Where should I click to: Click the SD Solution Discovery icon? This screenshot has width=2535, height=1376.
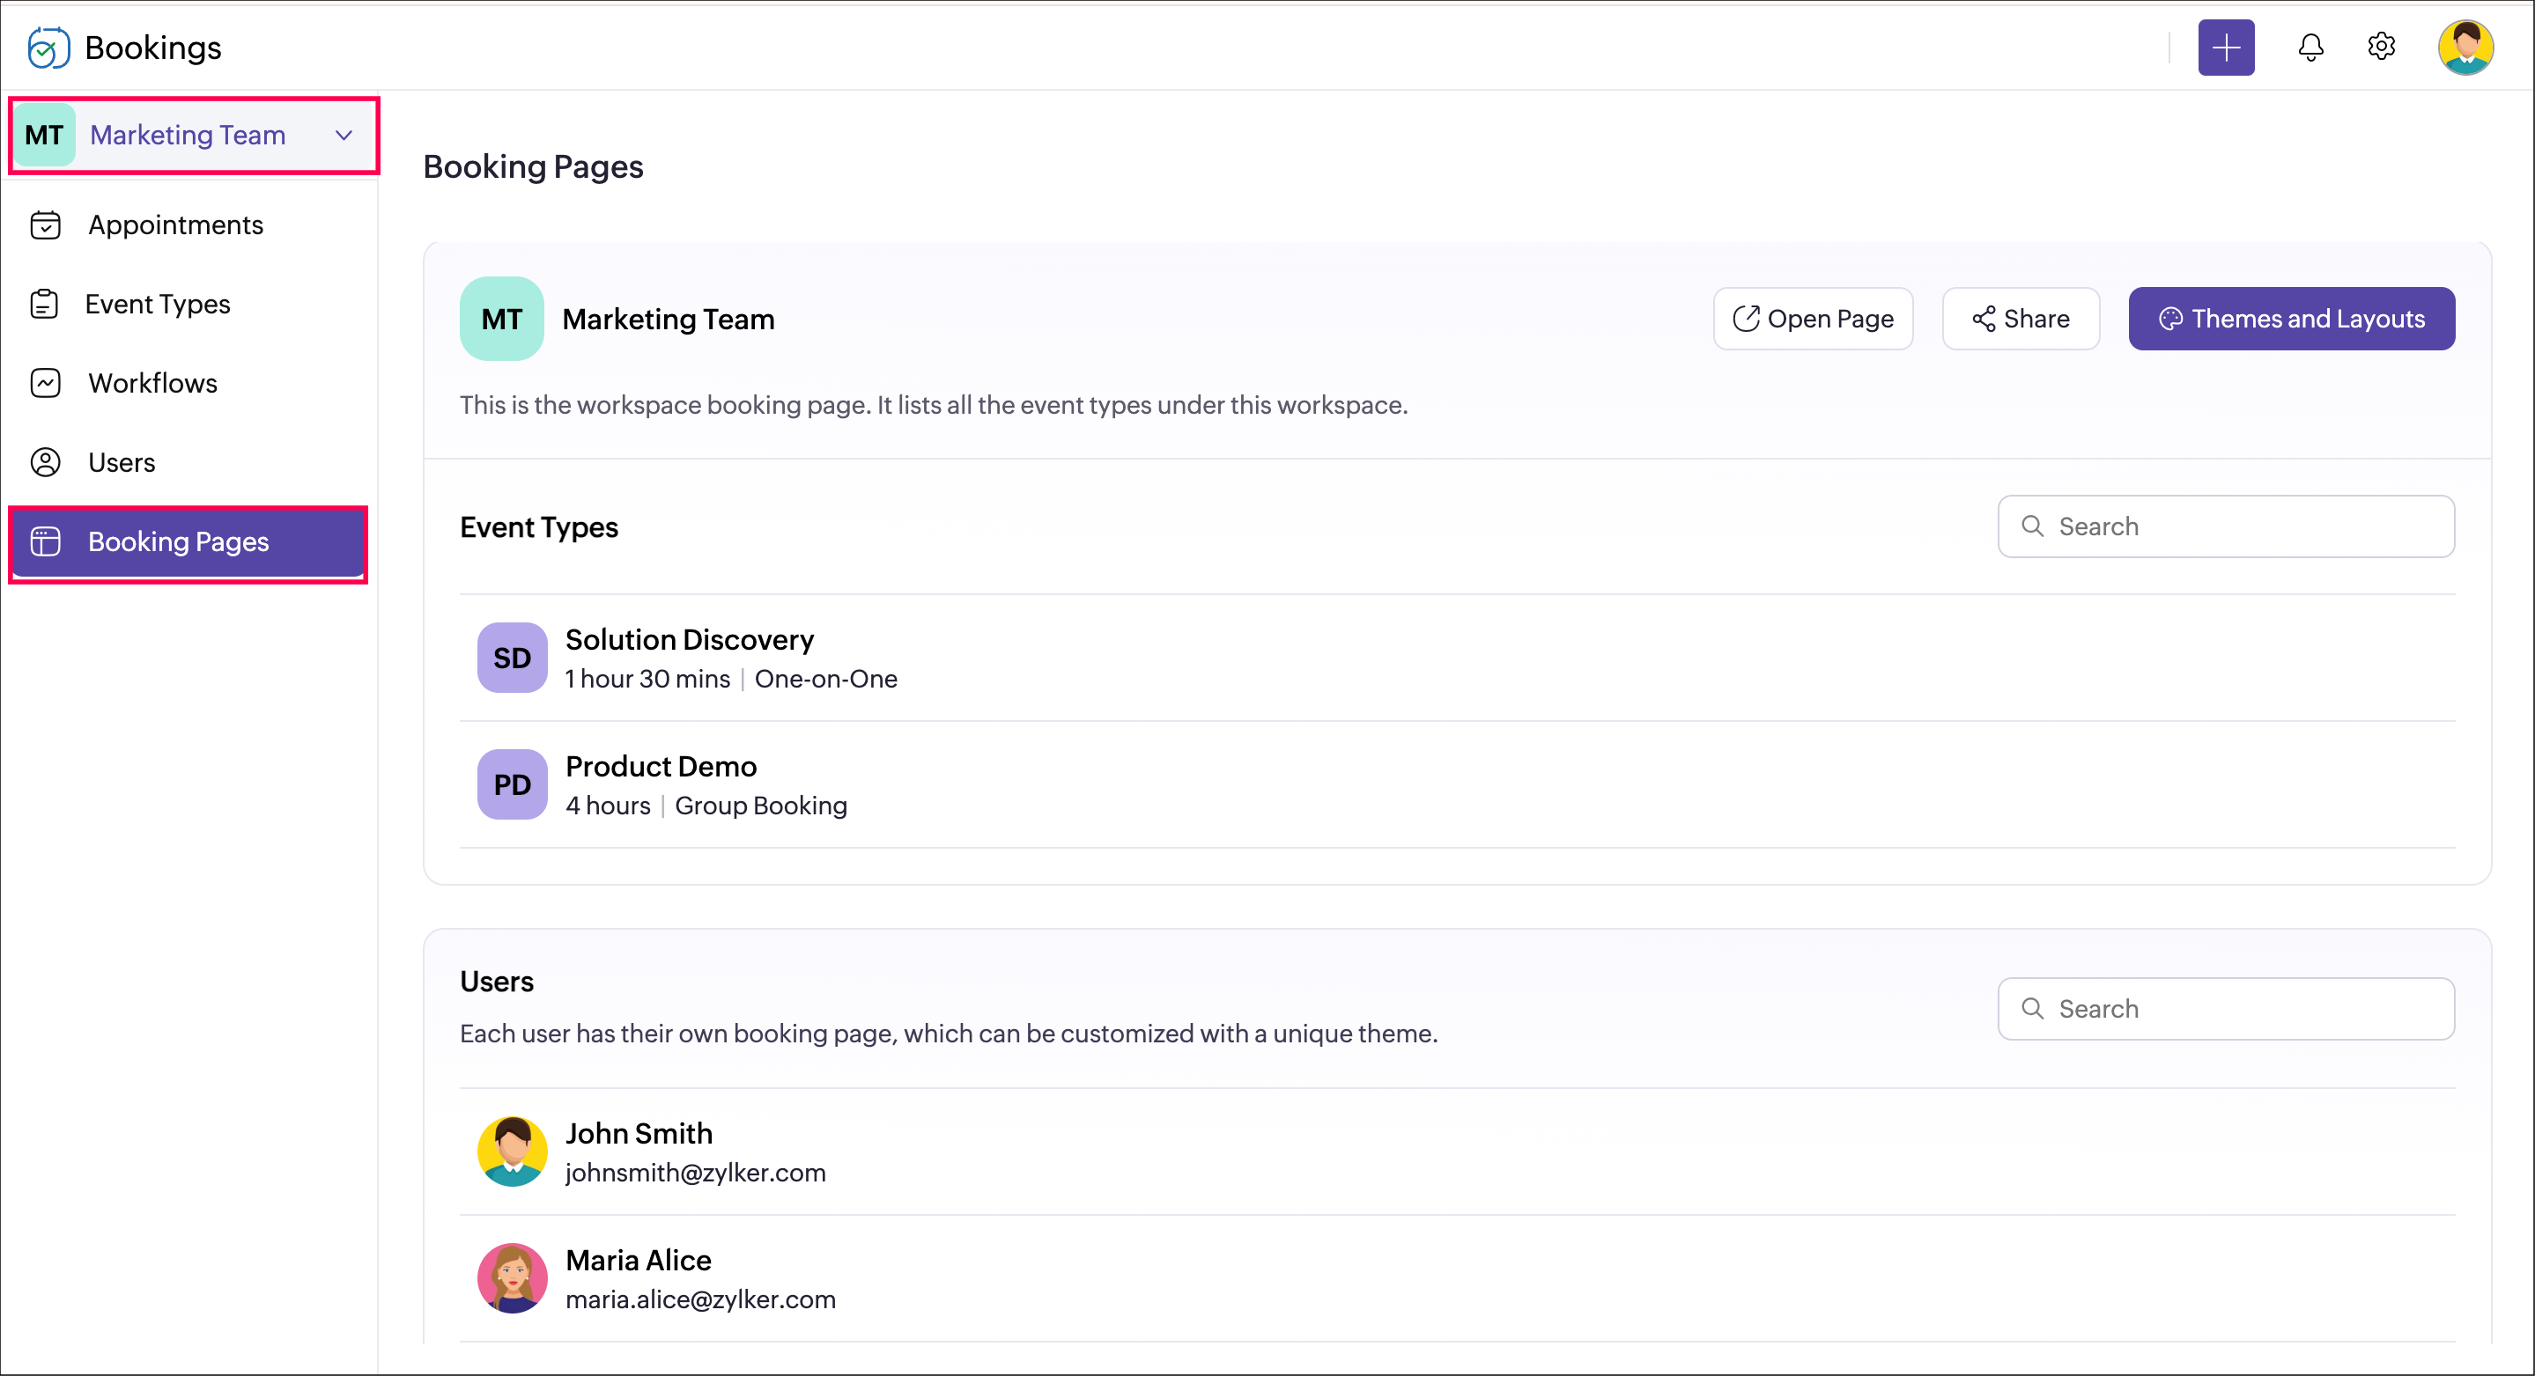tap(512, 658)
